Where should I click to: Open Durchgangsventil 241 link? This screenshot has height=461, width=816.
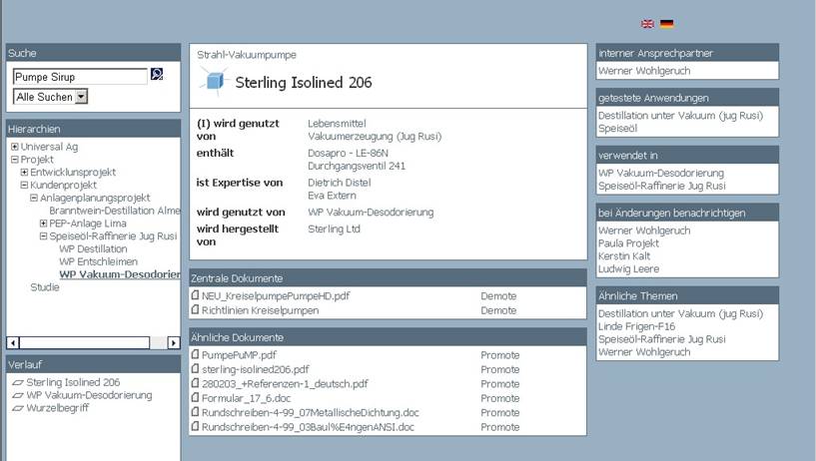[357, 166]
